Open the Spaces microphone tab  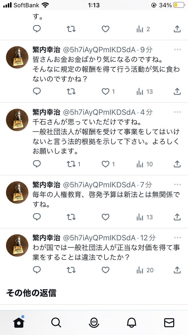coord(94,322)
